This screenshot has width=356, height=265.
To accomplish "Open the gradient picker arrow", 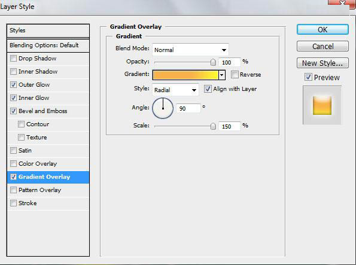I will point(221,75).
